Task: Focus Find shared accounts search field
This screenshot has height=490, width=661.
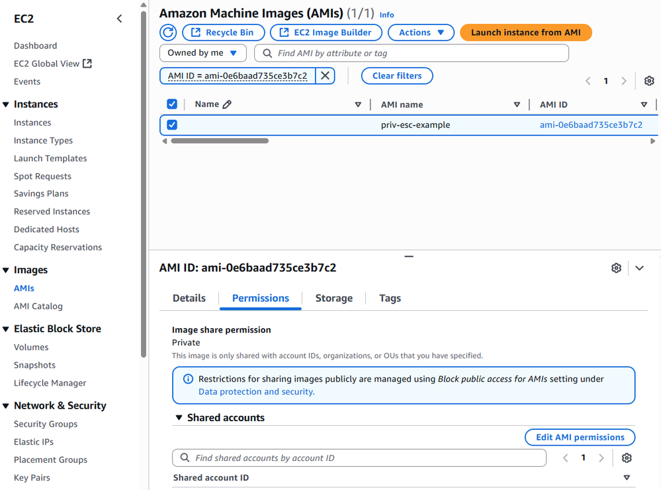Action: coord(359,458)
